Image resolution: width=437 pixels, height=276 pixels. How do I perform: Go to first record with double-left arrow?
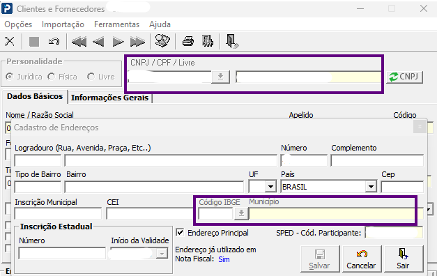tap(79, 42)
